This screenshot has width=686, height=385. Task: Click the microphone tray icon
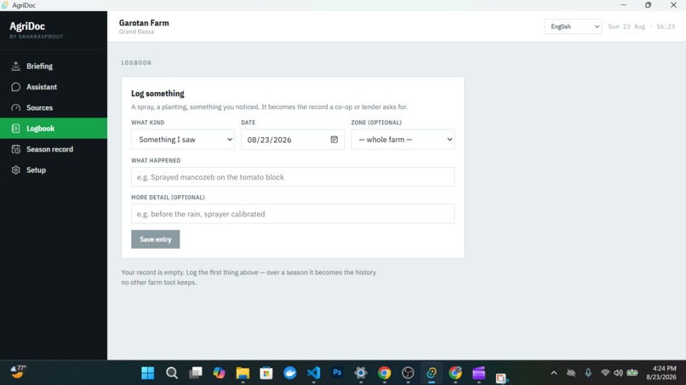coord(588,373)
